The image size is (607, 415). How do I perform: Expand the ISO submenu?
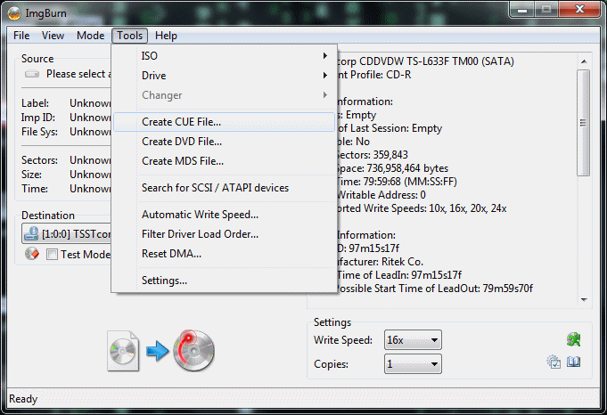[x=225, y=56]
